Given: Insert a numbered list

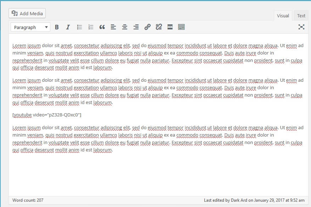Looking at the screenshot, I should [91, 27].
